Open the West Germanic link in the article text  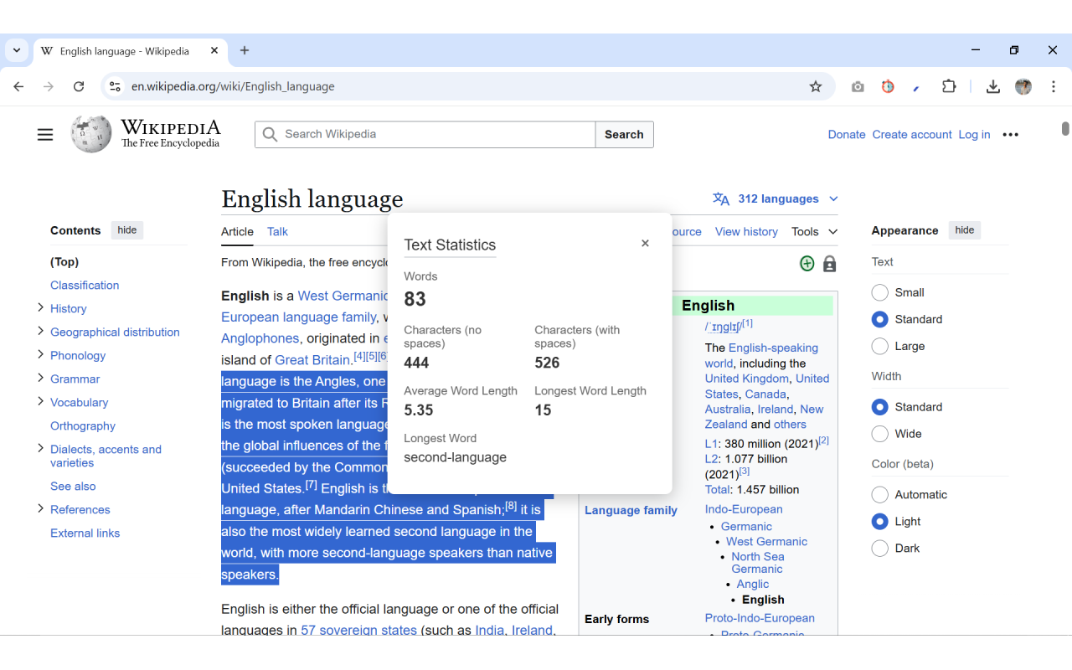click(343, 296)
